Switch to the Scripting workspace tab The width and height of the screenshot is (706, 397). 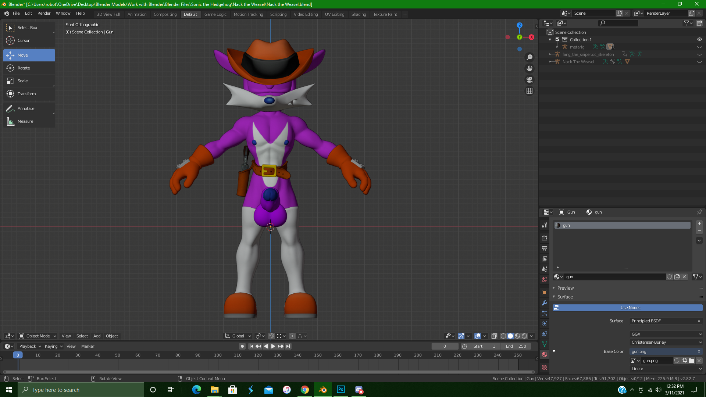278,14
